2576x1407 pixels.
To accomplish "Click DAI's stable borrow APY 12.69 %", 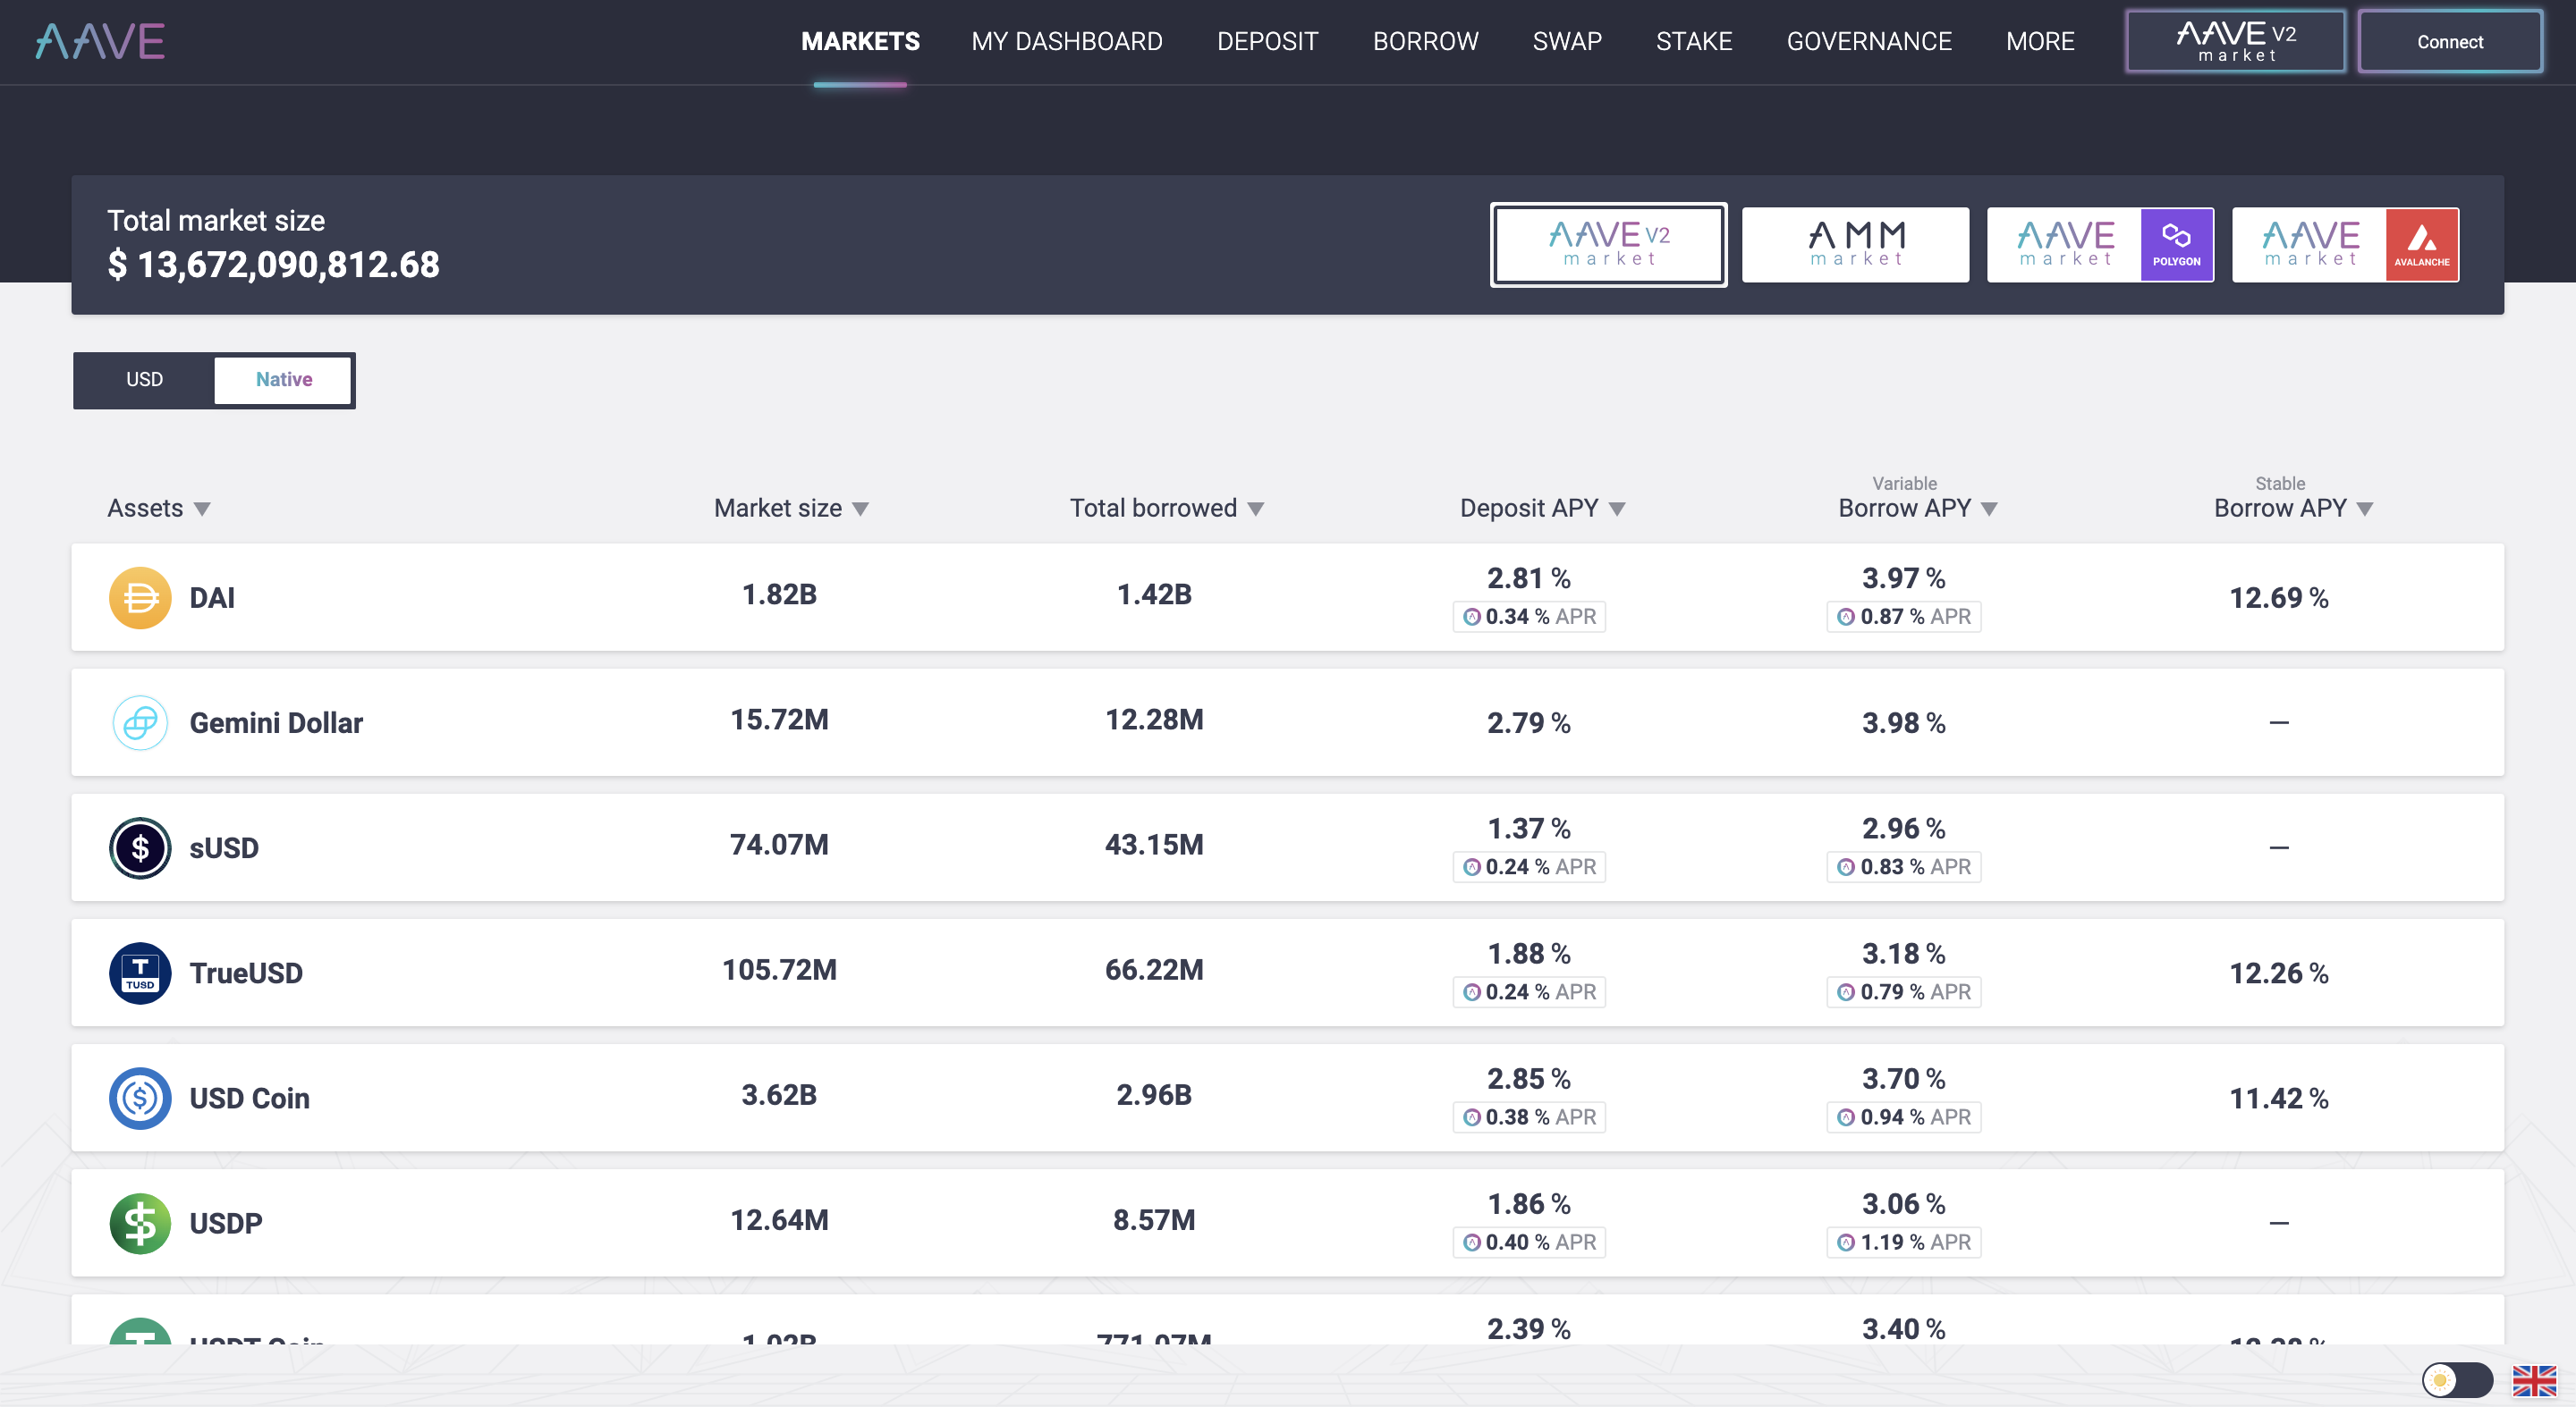I will click(x=2279, y=598).
